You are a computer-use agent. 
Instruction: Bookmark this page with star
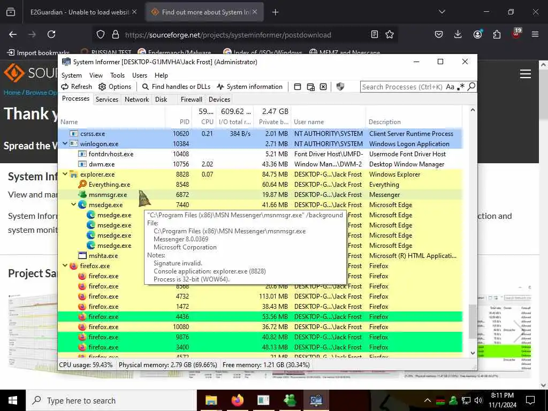(x=390, y=34)
